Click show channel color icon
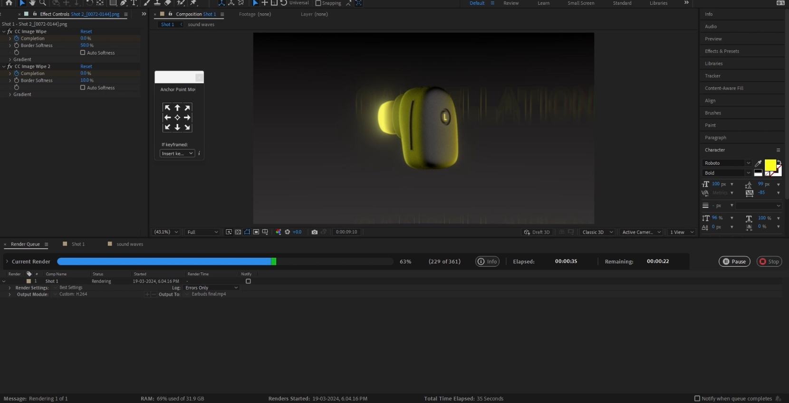789x403 pixels. [x=279, y=232]
